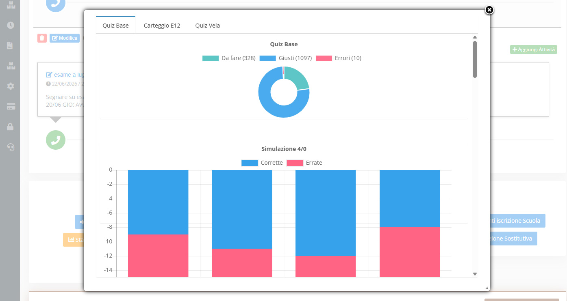Switch to the Carteggio E12 tab

click(x=162, y=26)
